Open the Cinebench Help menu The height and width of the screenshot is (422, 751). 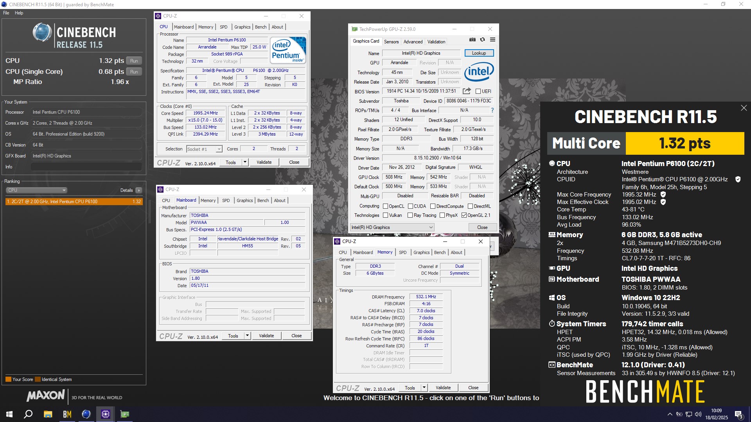coord(19,13)
